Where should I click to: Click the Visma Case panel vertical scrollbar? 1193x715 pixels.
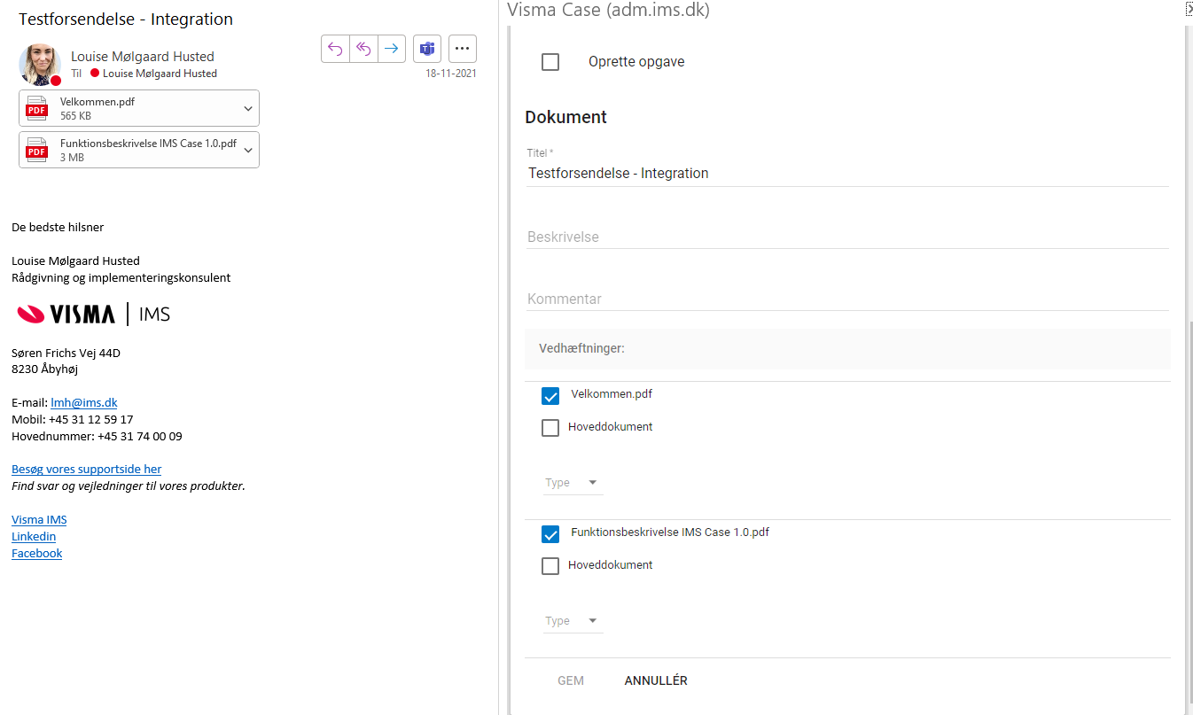point(1189,514)
